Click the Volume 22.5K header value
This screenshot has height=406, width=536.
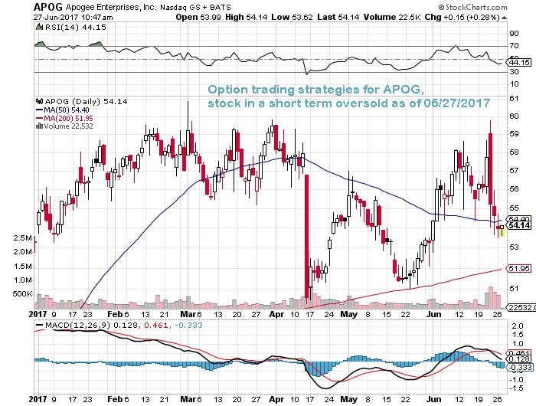392,17
